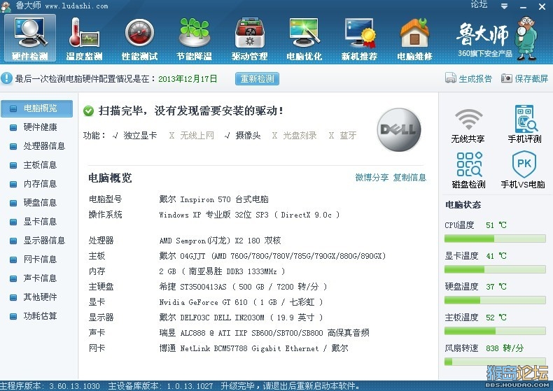Click the 硬盘温度 progress bar
Viewport: 553px width, 391px height.
495,301
